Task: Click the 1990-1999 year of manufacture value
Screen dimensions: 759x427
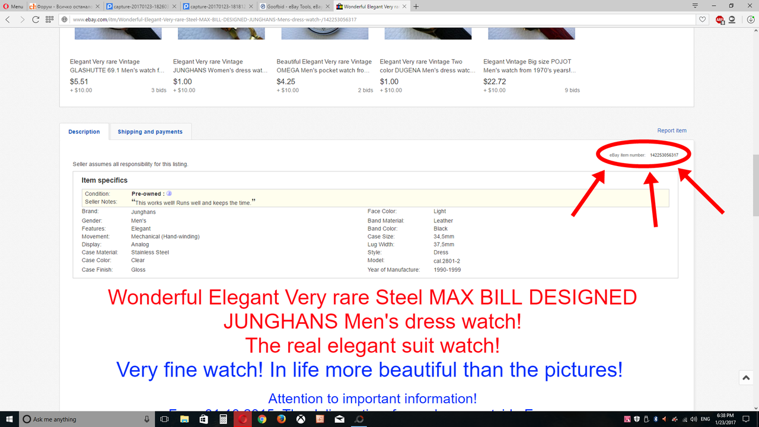Action: [x=447, y=270]
